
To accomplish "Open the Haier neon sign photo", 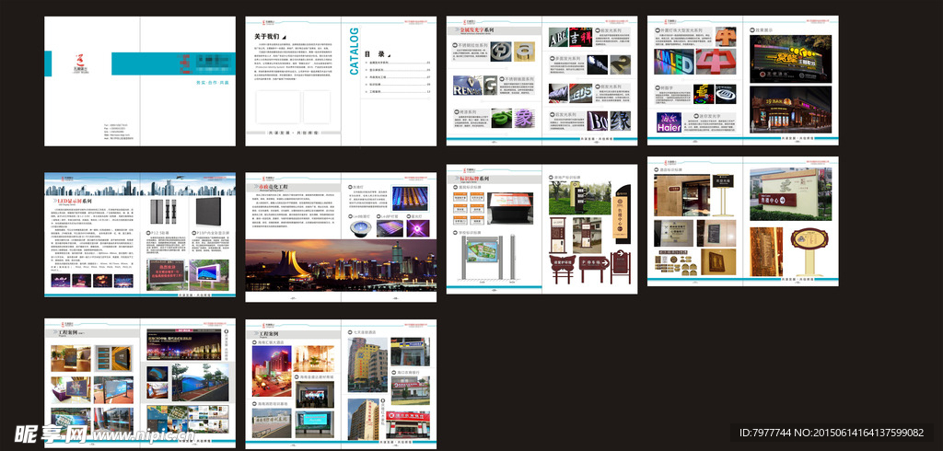I will (x=669, y=122).
